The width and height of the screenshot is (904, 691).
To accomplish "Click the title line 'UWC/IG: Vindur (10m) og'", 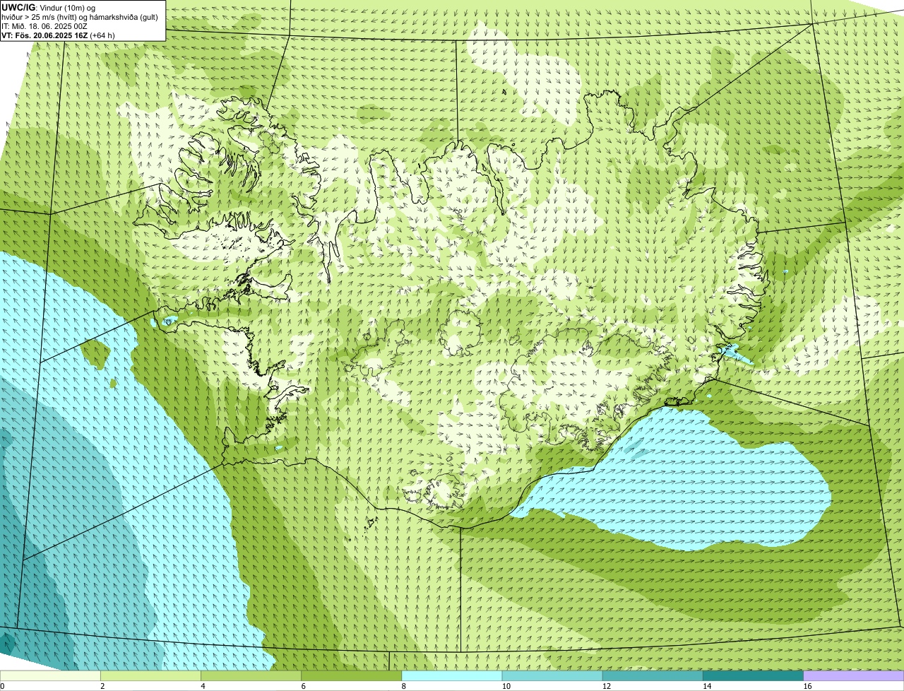I will pos(48,7).
